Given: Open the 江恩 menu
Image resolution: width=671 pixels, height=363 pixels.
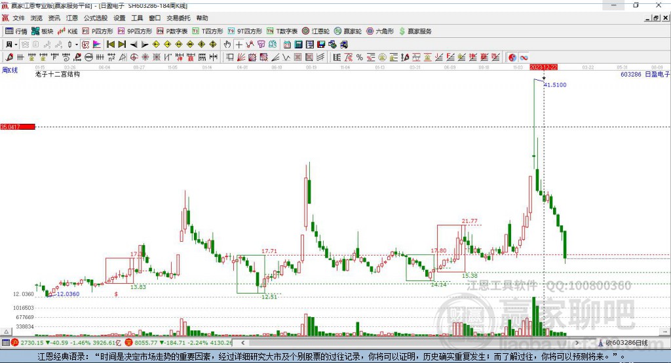Looking at the screenshot, I should 72,18.
